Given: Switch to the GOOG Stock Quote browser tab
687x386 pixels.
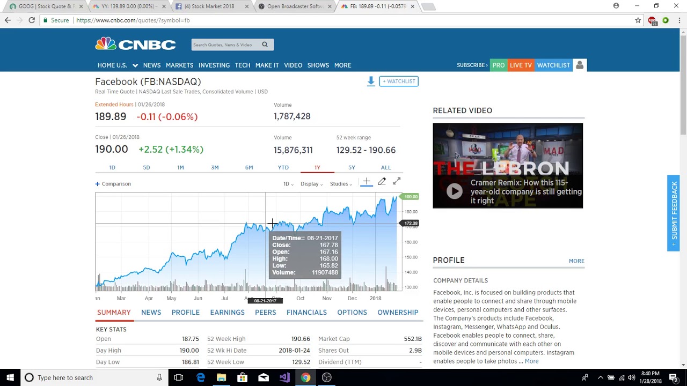Looking at the screenshot, I should [x=45, y=6].
